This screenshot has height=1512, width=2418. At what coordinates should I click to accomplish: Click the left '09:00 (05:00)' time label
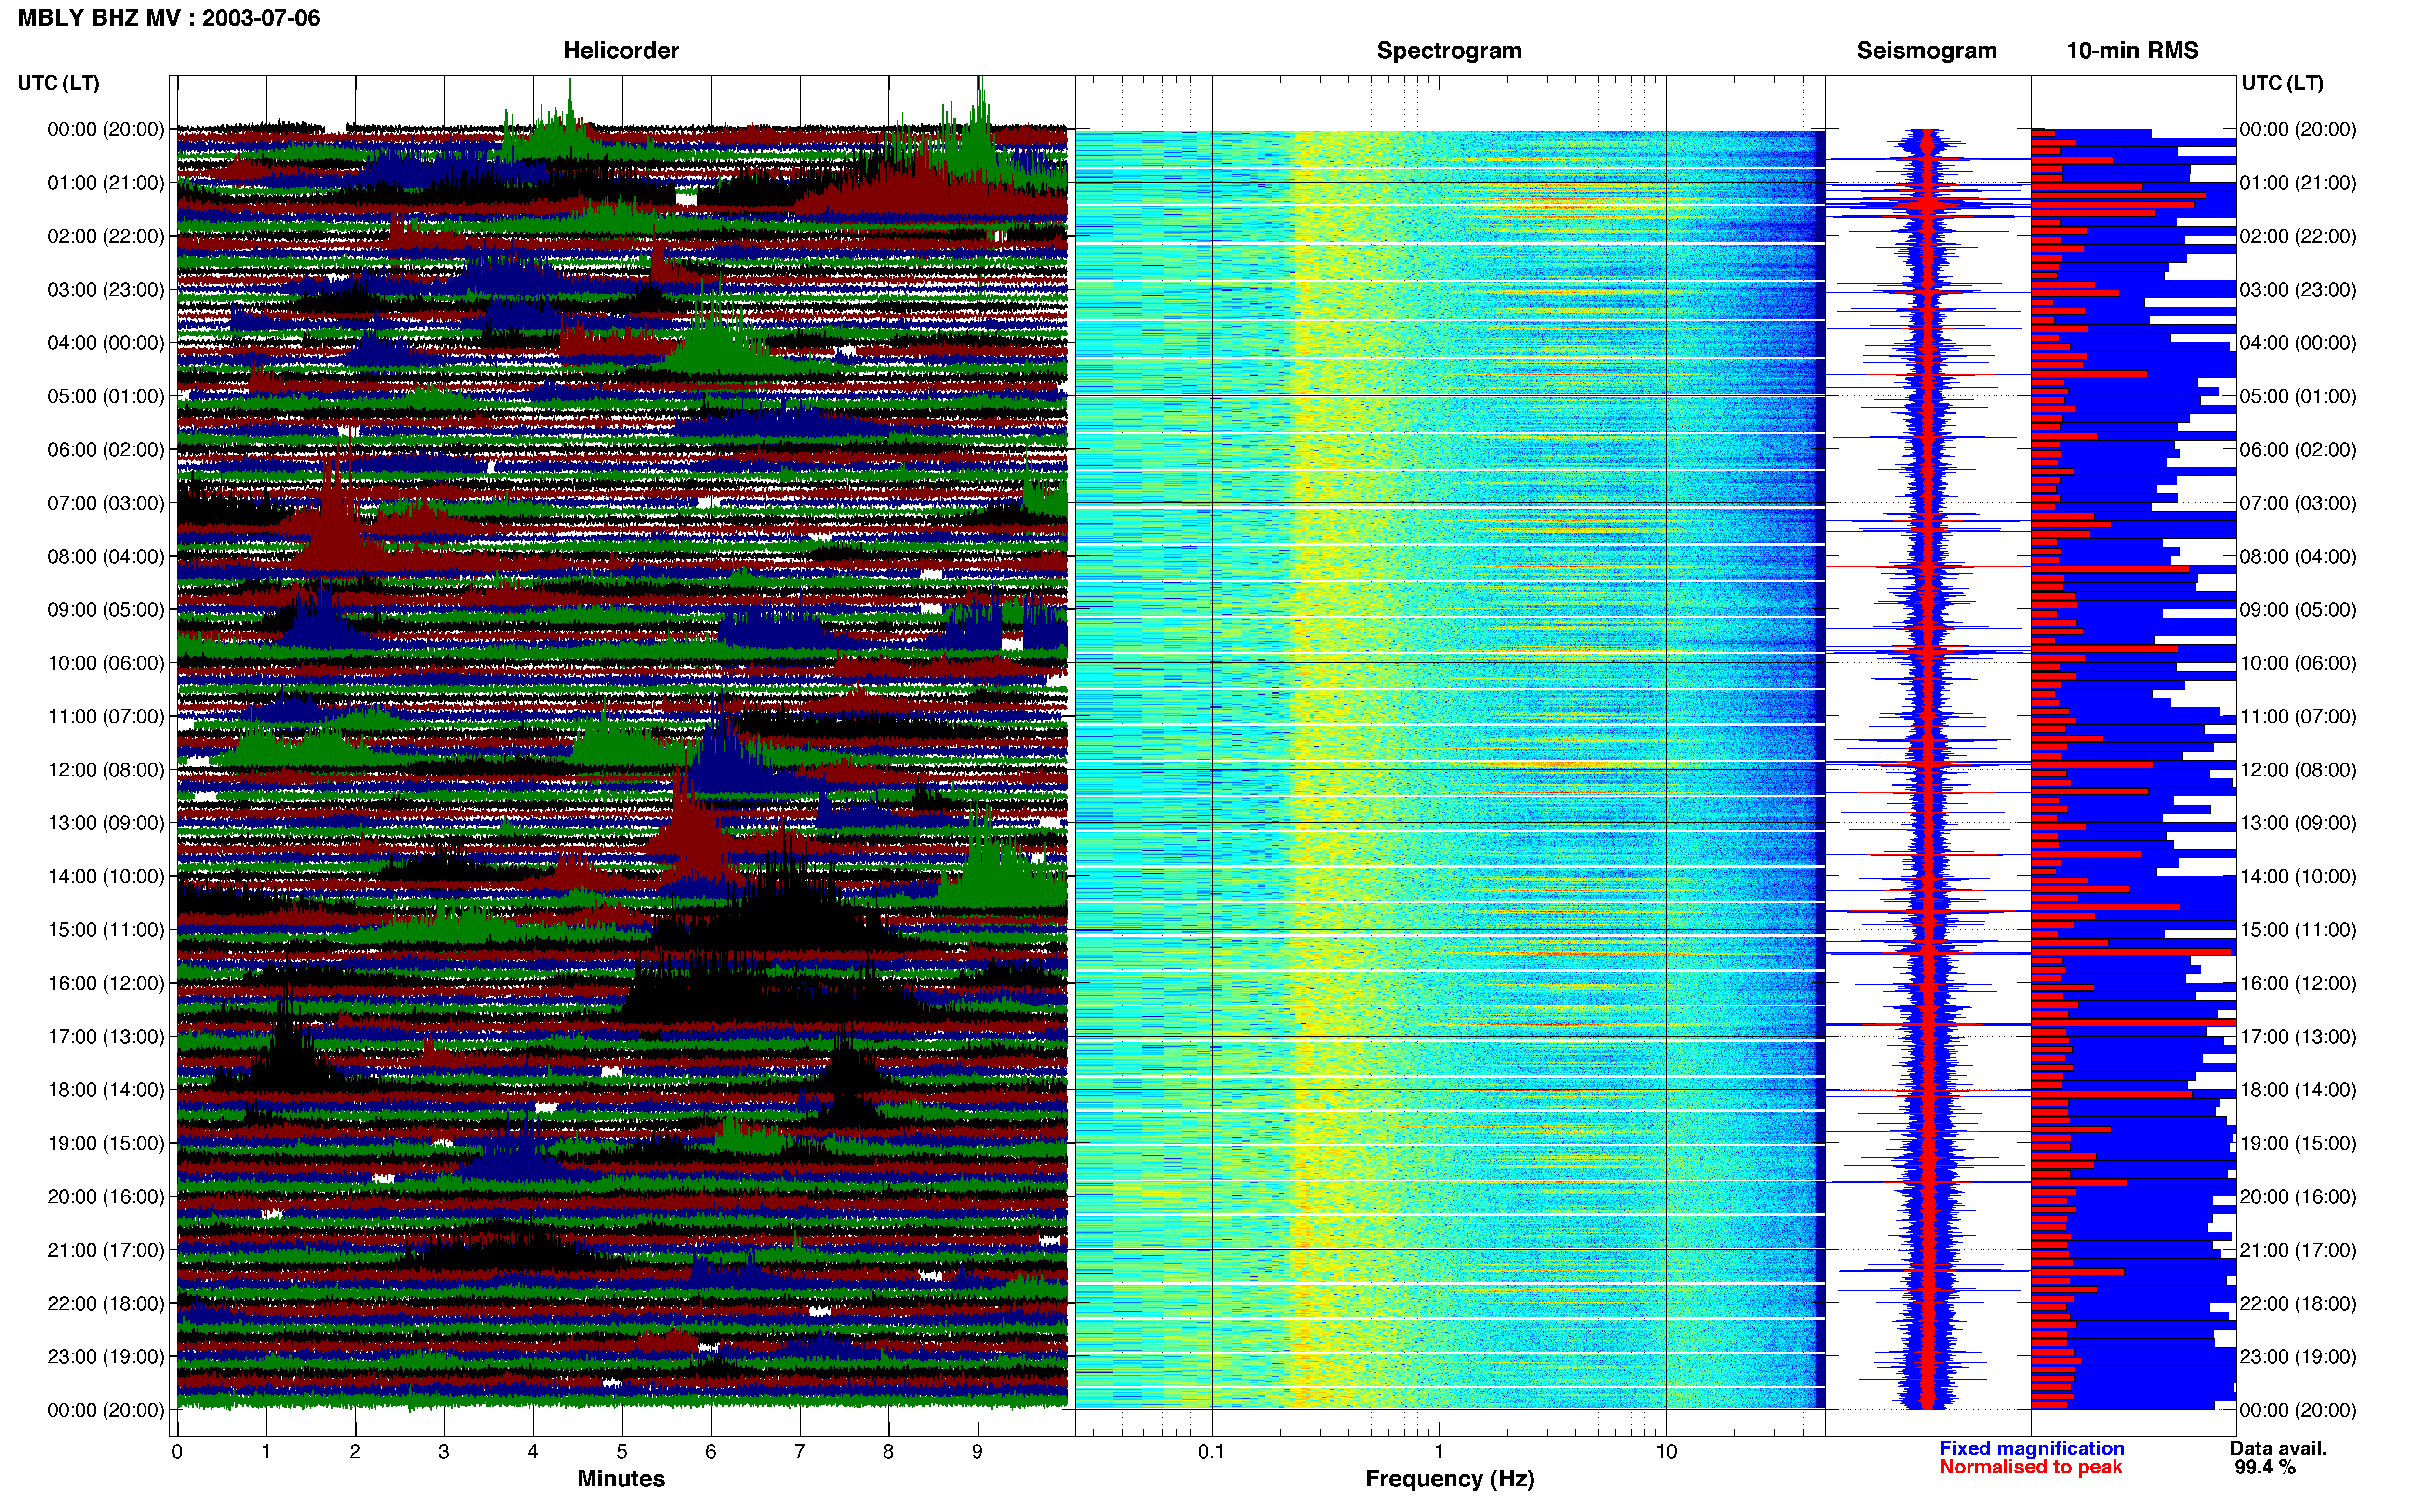[x=106, y=610]
